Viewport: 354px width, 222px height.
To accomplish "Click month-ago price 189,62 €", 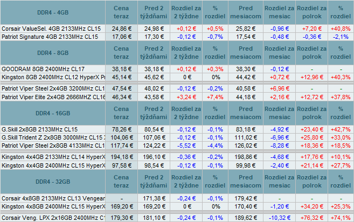I will 246,218.
